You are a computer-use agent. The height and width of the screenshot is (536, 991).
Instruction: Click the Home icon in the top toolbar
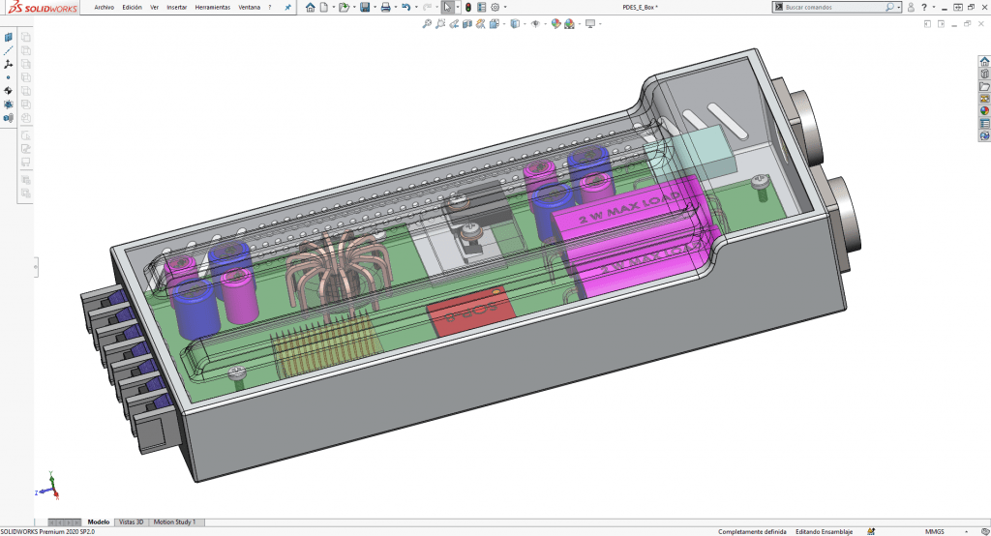(x=311, y=8)
